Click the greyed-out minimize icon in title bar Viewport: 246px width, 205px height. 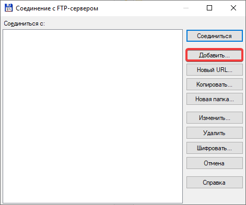click(186, 8)
